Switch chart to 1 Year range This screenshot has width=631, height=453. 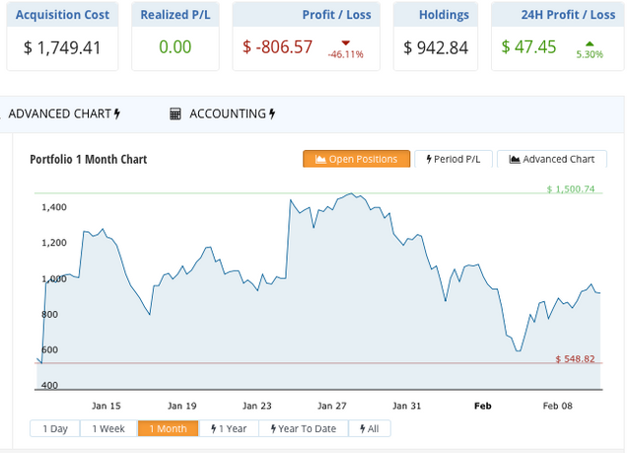pyautogui.click(x=229, y=428)
